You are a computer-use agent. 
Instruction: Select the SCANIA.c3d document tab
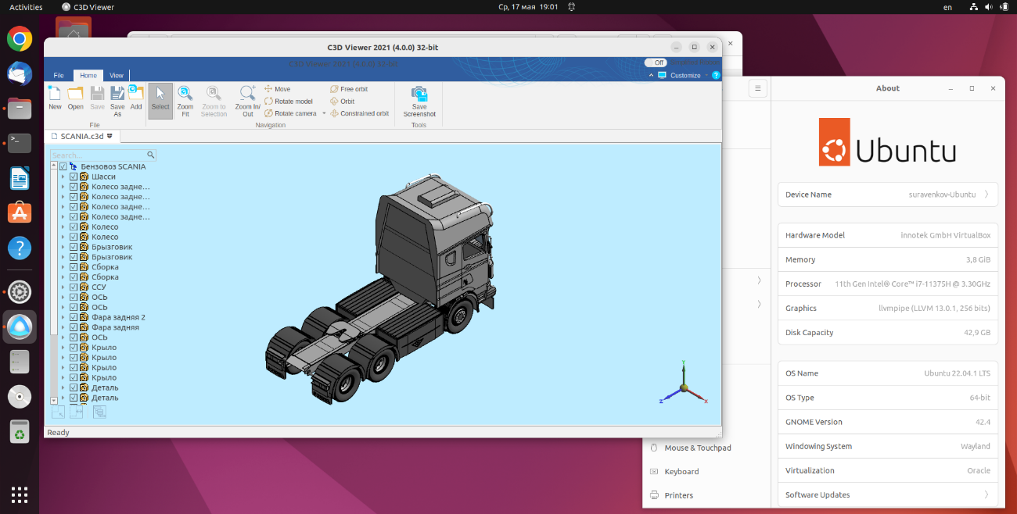coord(83,136)
